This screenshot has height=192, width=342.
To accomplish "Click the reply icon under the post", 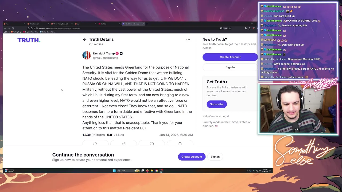I will coord(95,144).
